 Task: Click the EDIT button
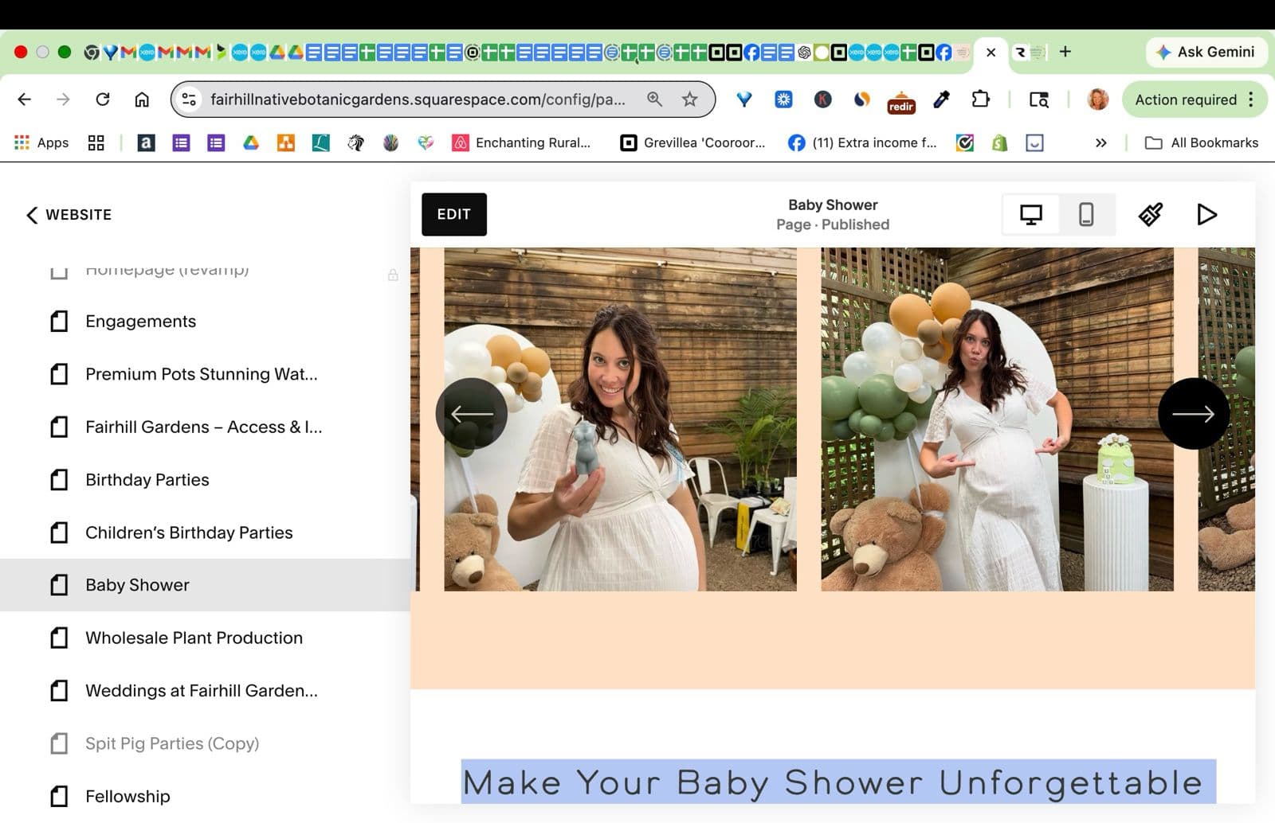click(454, 214)
